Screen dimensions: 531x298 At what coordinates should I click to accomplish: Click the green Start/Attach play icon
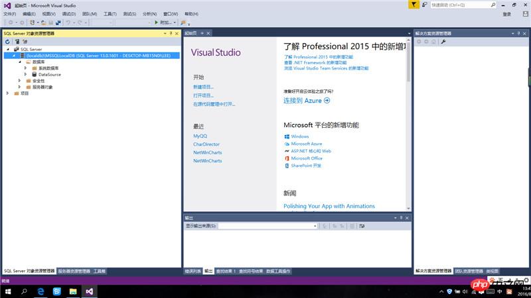[156, 23]
